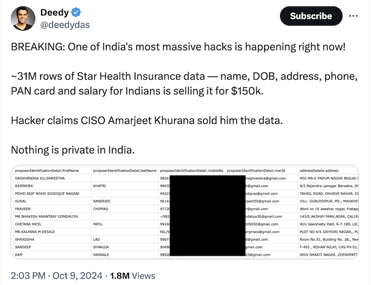This screenshot has height=285, width=371.
Task: Click the lastName column header in the table
Action: click(x=125, y=170)
